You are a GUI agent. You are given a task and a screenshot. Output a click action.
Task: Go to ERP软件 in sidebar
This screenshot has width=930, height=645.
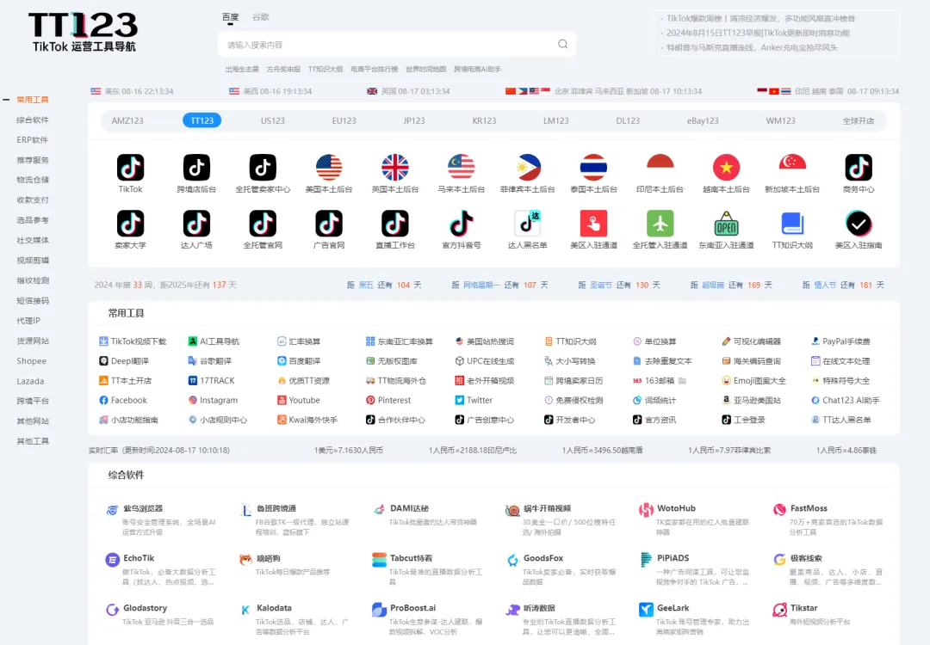(x=33, y=140)
